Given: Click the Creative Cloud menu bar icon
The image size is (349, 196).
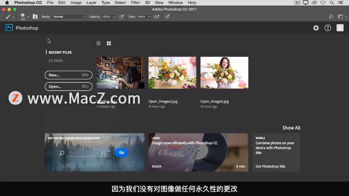Looking at the screenshot, I should [x=314, y=3].
